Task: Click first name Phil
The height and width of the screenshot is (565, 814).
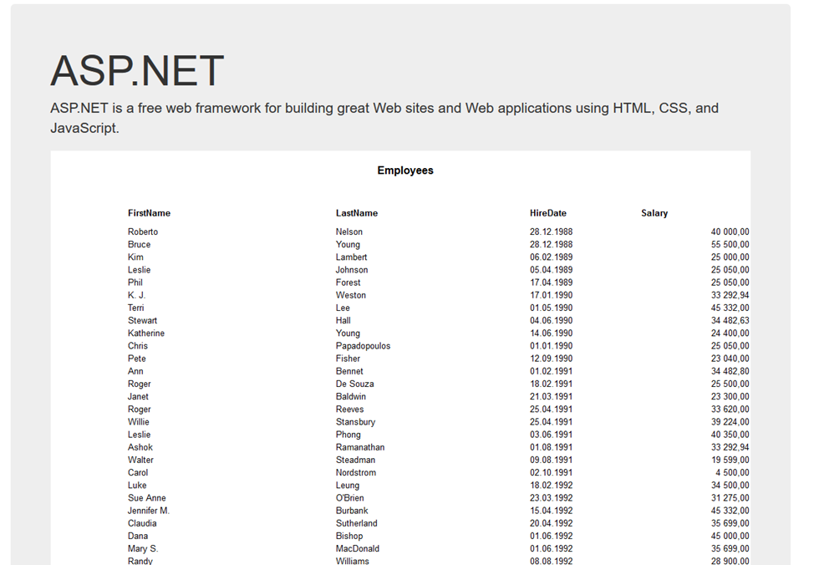Action: tap(135, 282)
